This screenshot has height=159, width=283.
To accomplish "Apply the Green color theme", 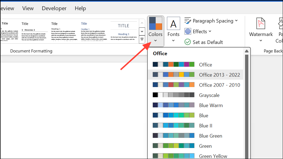I will click(x=196, y=146).
